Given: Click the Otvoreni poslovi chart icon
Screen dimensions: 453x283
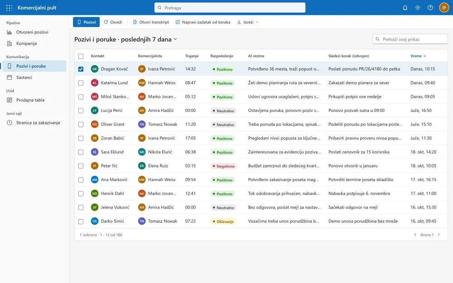Looking at the screenshot, I should click(x=10, y=32).
